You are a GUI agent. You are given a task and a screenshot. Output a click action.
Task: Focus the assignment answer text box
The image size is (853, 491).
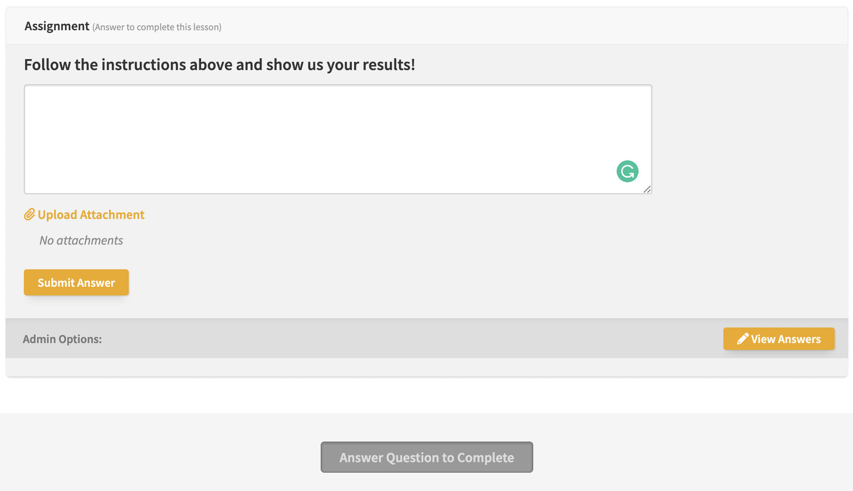(338, 139)
